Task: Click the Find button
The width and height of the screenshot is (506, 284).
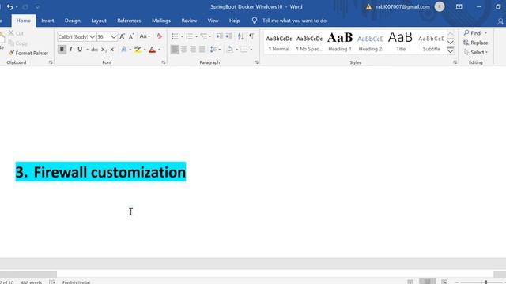Action: coord(472,33)
